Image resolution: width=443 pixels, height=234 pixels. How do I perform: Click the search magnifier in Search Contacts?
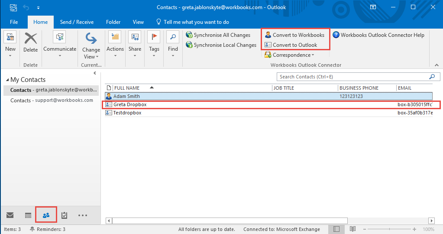432,77
